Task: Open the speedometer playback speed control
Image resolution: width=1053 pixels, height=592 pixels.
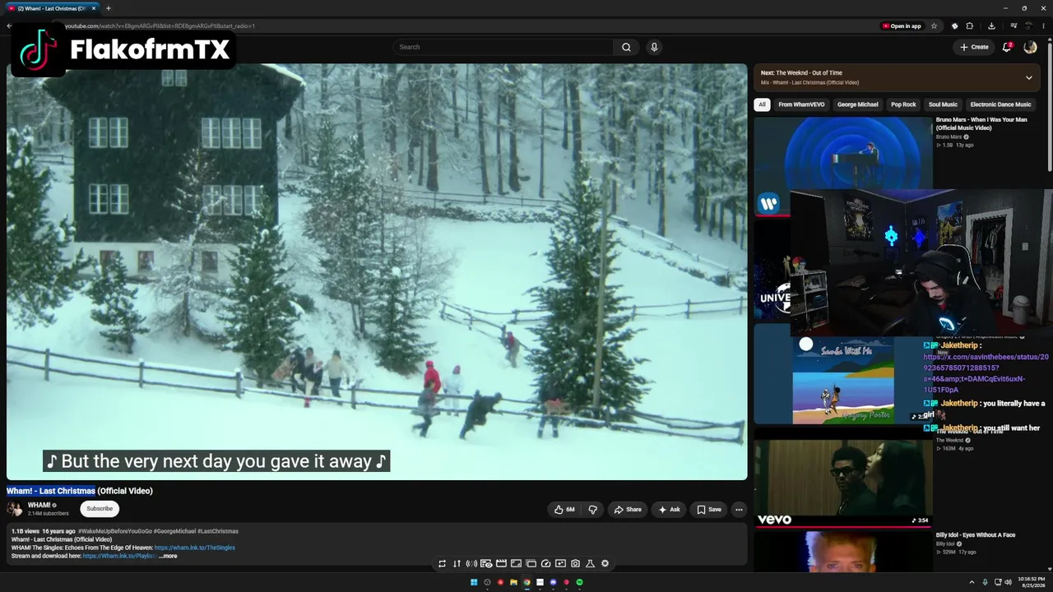Action: click(x=545, y=563)
